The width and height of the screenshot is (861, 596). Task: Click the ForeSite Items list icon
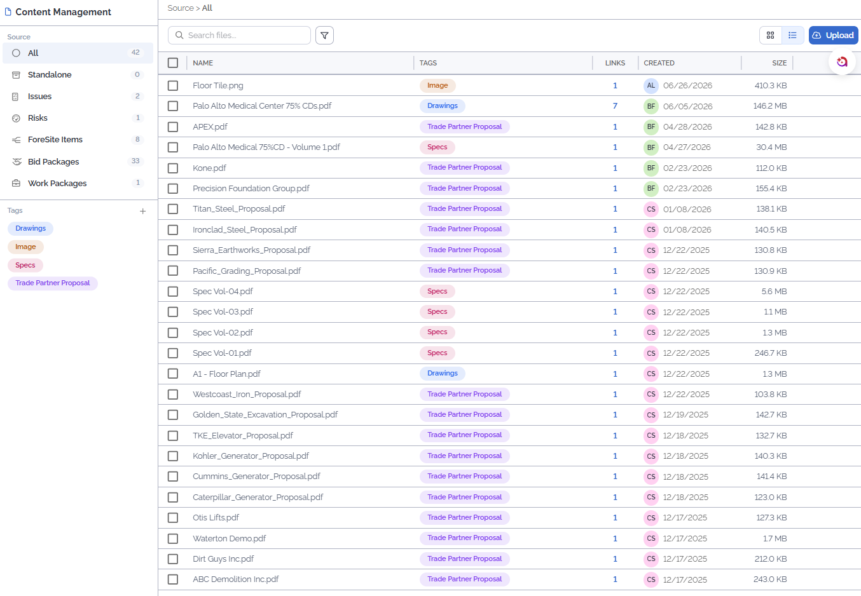tap(16, 140)
